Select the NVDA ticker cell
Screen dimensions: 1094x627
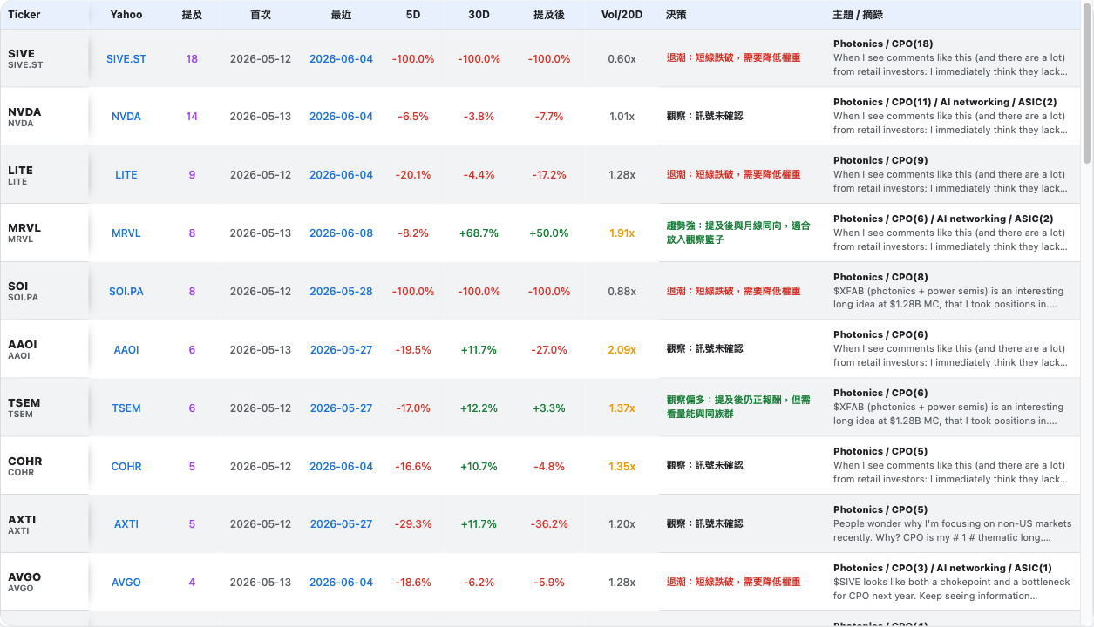pyautogui.click(x=44, y=117)
